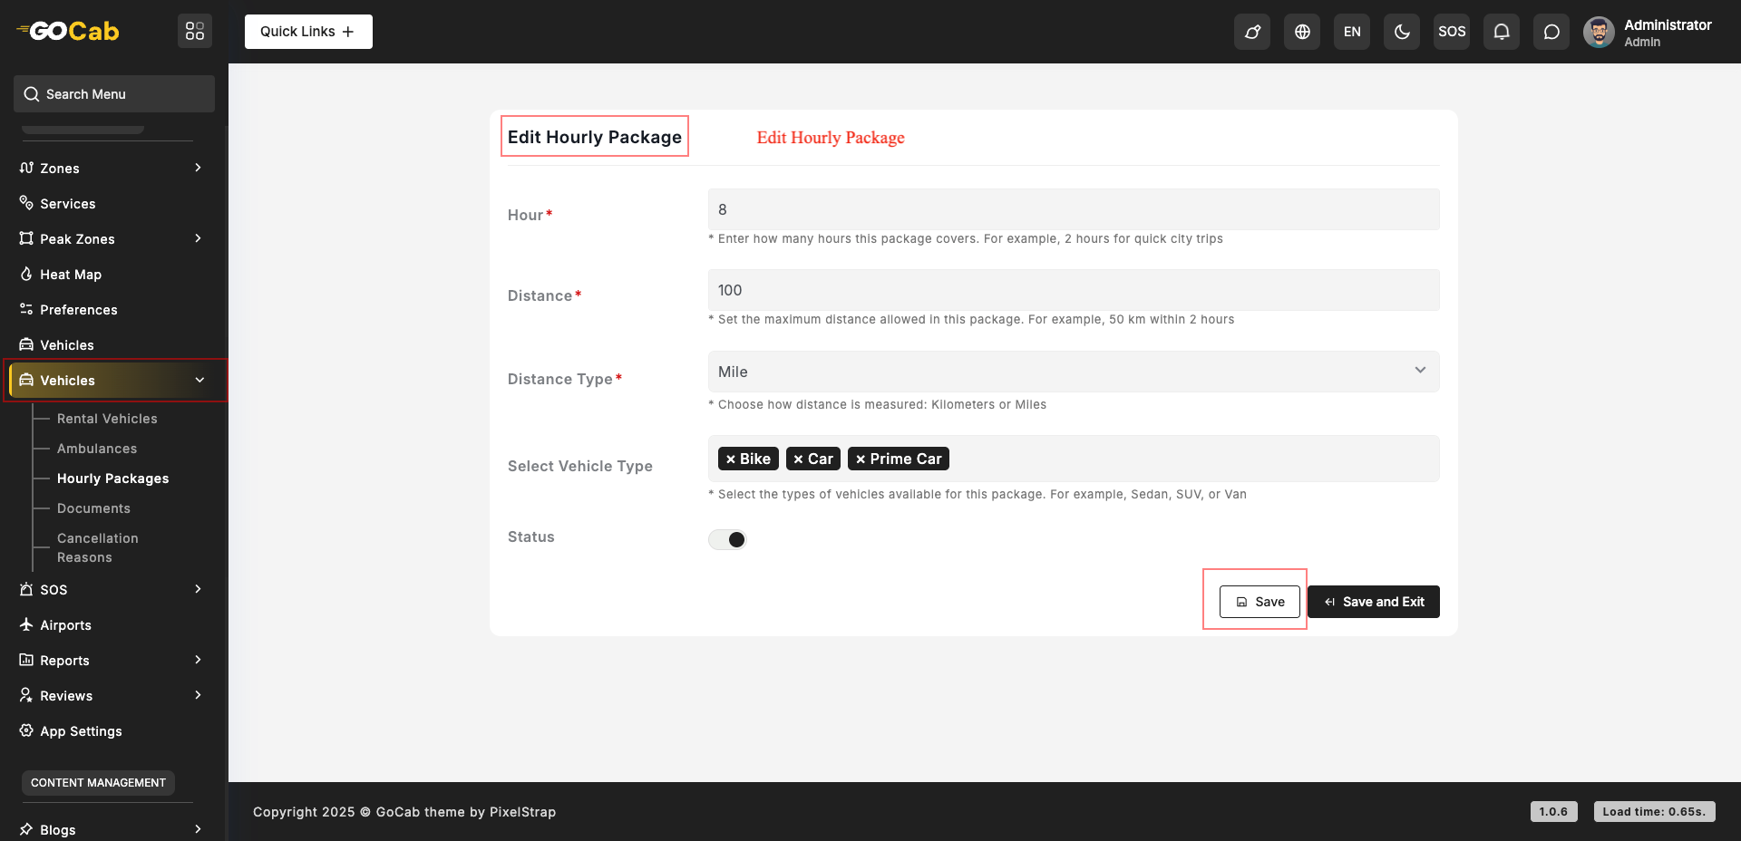Viewport: 1741px width, 841px height.
Task: Open the chat bubble icon
Action: coord(1551,32)
